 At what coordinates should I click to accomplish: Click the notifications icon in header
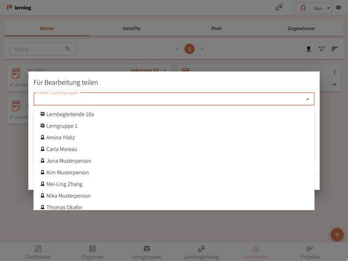279,8
